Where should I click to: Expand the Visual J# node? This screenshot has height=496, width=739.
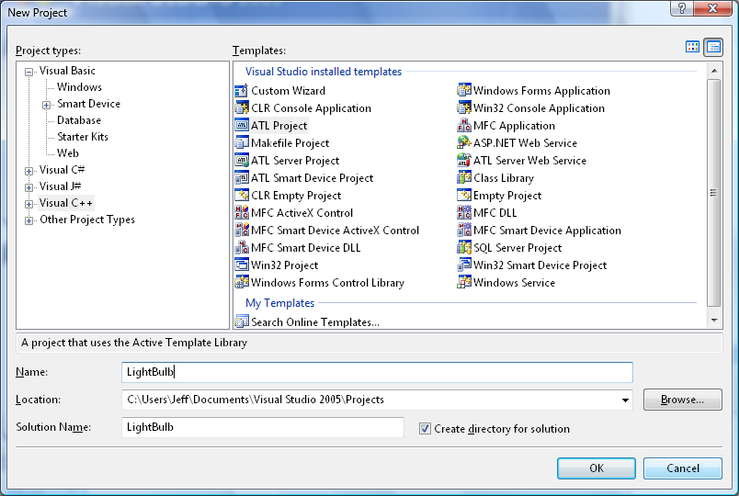[x=29, y=187]
